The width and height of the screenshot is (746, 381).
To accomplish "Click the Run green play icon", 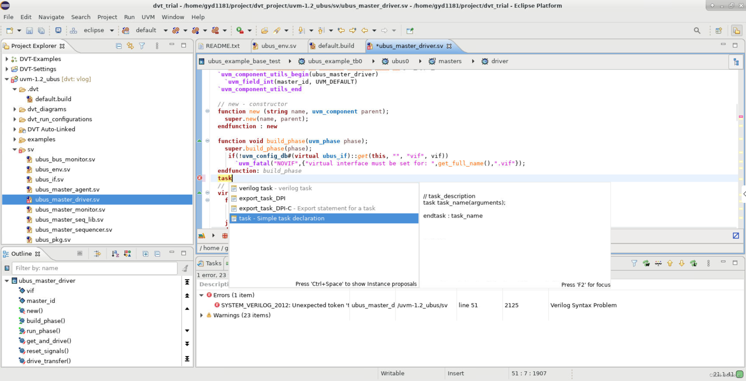I will (240, 30).
